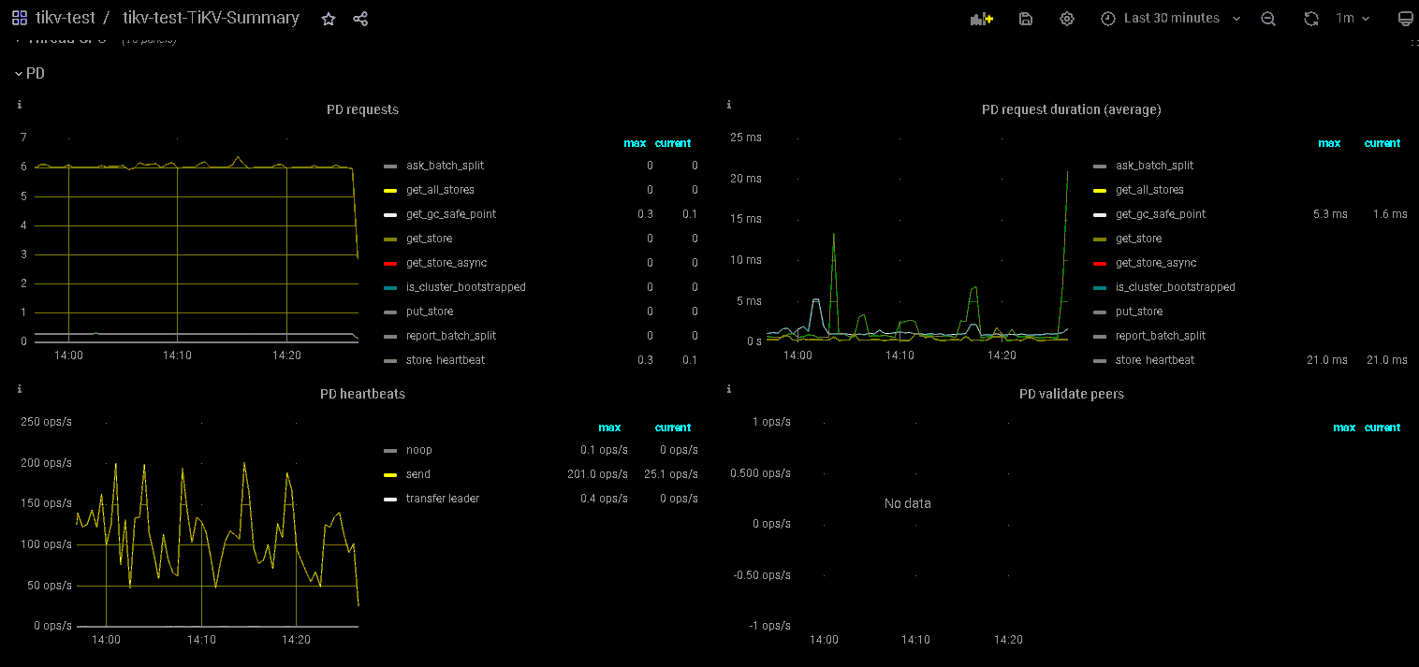Click the yellow send legend color swatch
1419x667 pixels.
click(x=390, y=474)
